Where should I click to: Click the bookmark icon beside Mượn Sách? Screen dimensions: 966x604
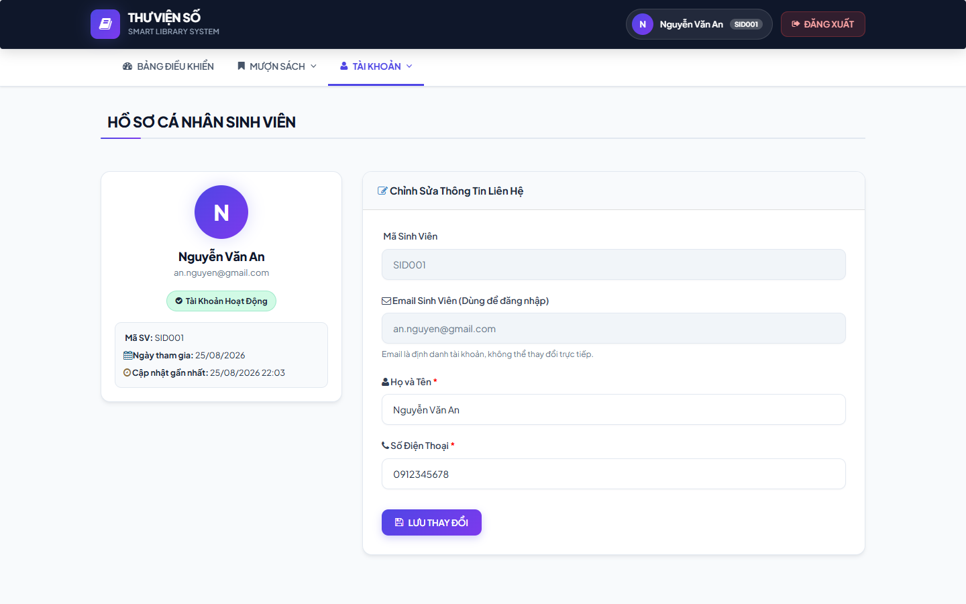coord(241,66)
